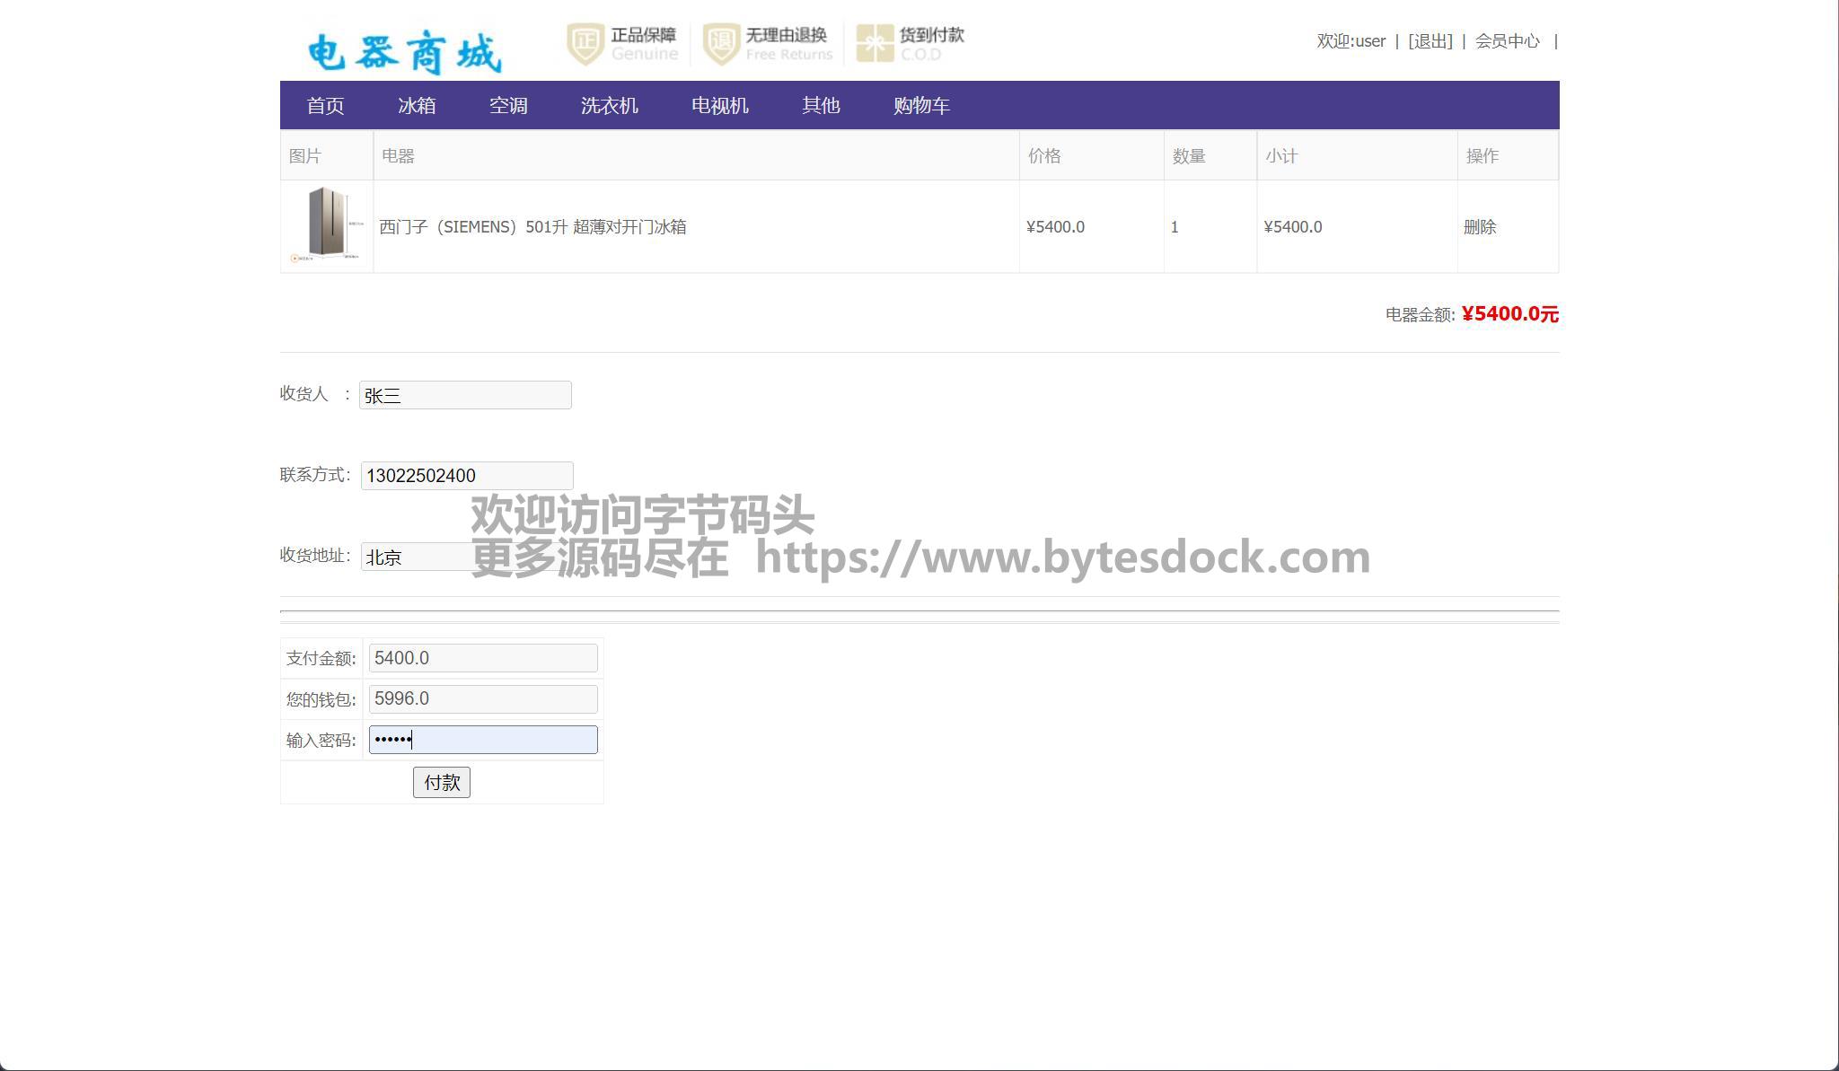Select 其他 in the navigation bar
Image resolution: width=1839 pixels, height=1071 pixels.
[x=821, y=106]
